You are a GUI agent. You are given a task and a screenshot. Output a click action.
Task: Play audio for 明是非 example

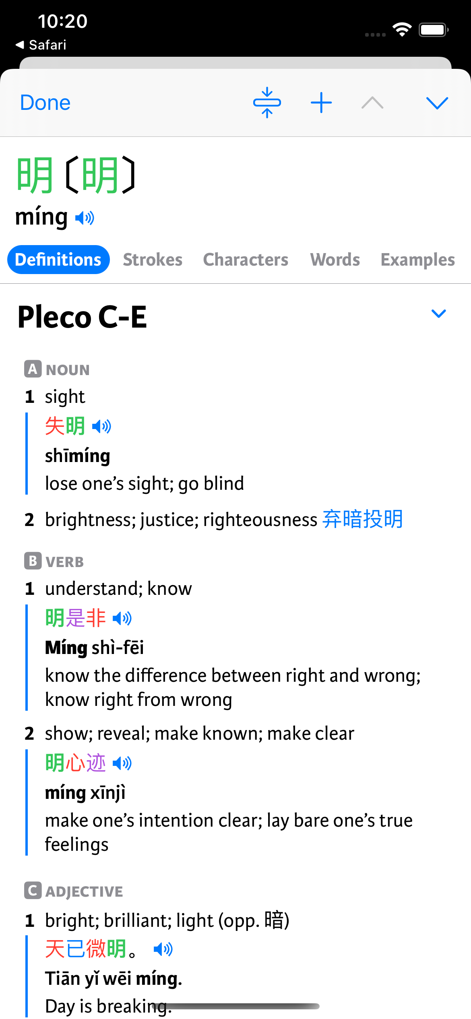tap(122, 618)
